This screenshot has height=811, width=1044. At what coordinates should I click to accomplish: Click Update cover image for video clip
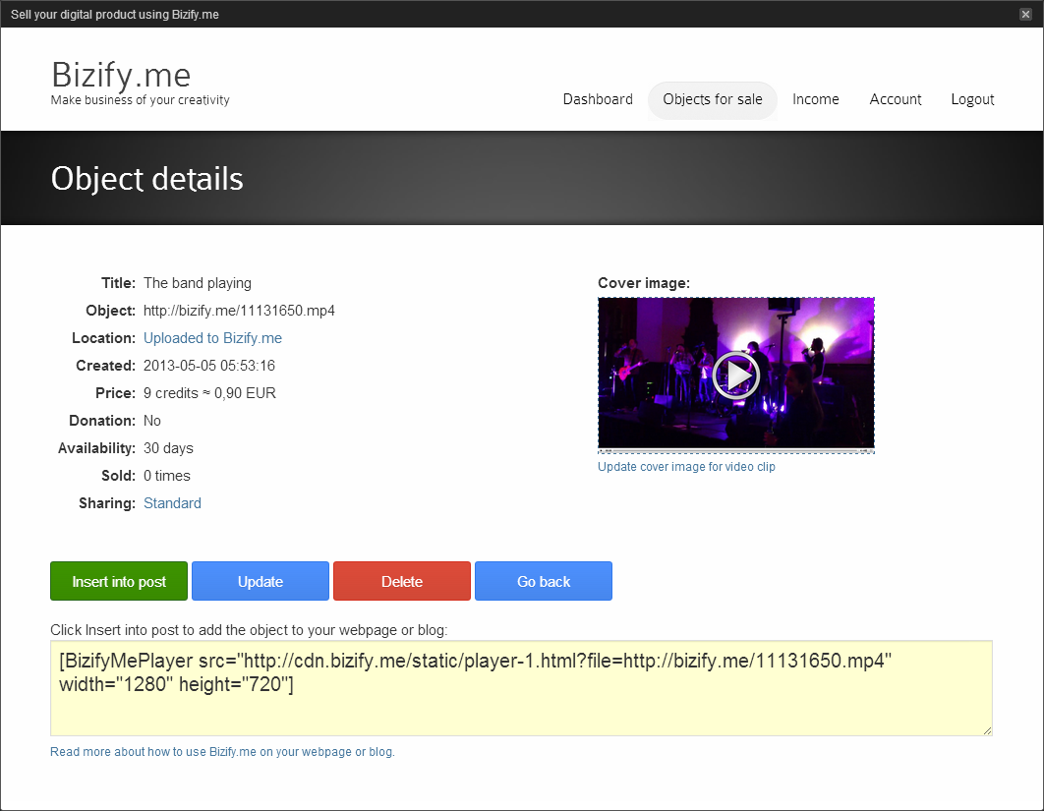686,467
